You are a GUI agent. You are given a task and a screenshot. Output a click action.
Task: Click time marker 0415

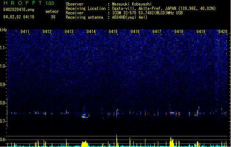coord(113,32)
